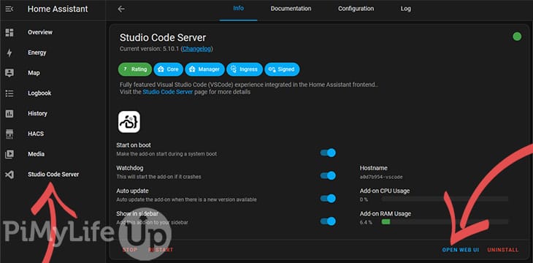Open Overview in the sidebar
Image resolution: width=533 pixels, height=263 pixels.
click(x=40, y=32)
